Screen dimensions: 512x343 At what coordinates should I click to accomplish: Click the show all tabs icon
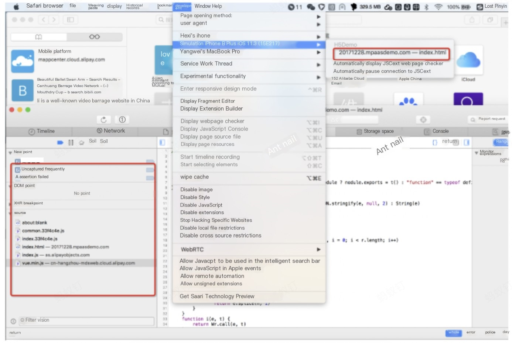point(490,20)
